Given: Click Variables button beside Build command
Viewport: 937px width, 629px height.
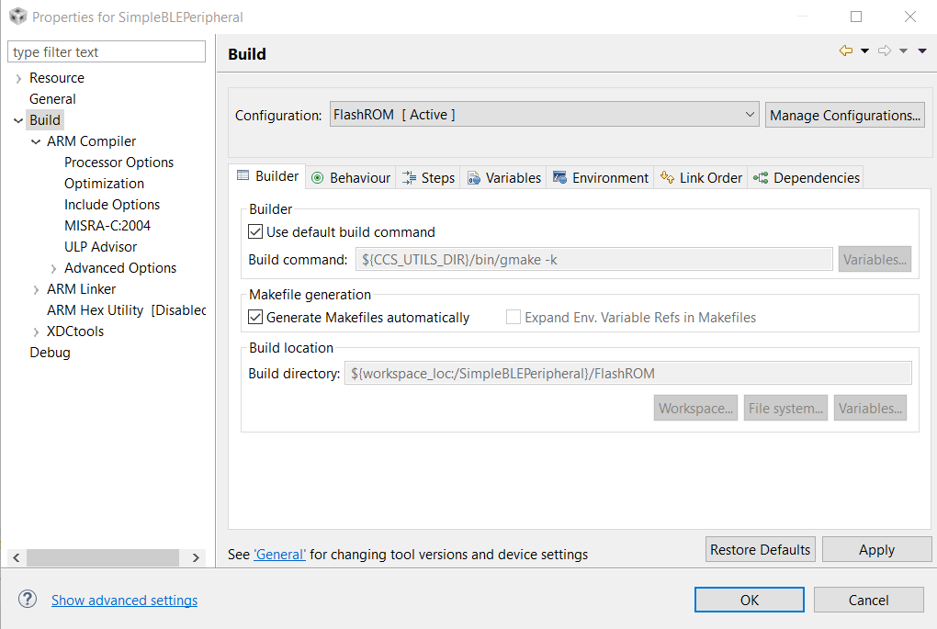Looking at the screenshot, I should tap(875, 259).
